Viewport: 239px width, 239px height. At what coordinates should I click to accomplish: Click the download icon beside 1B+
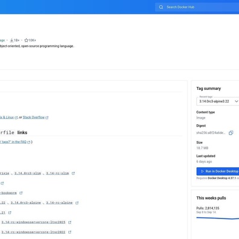[11, 40]
